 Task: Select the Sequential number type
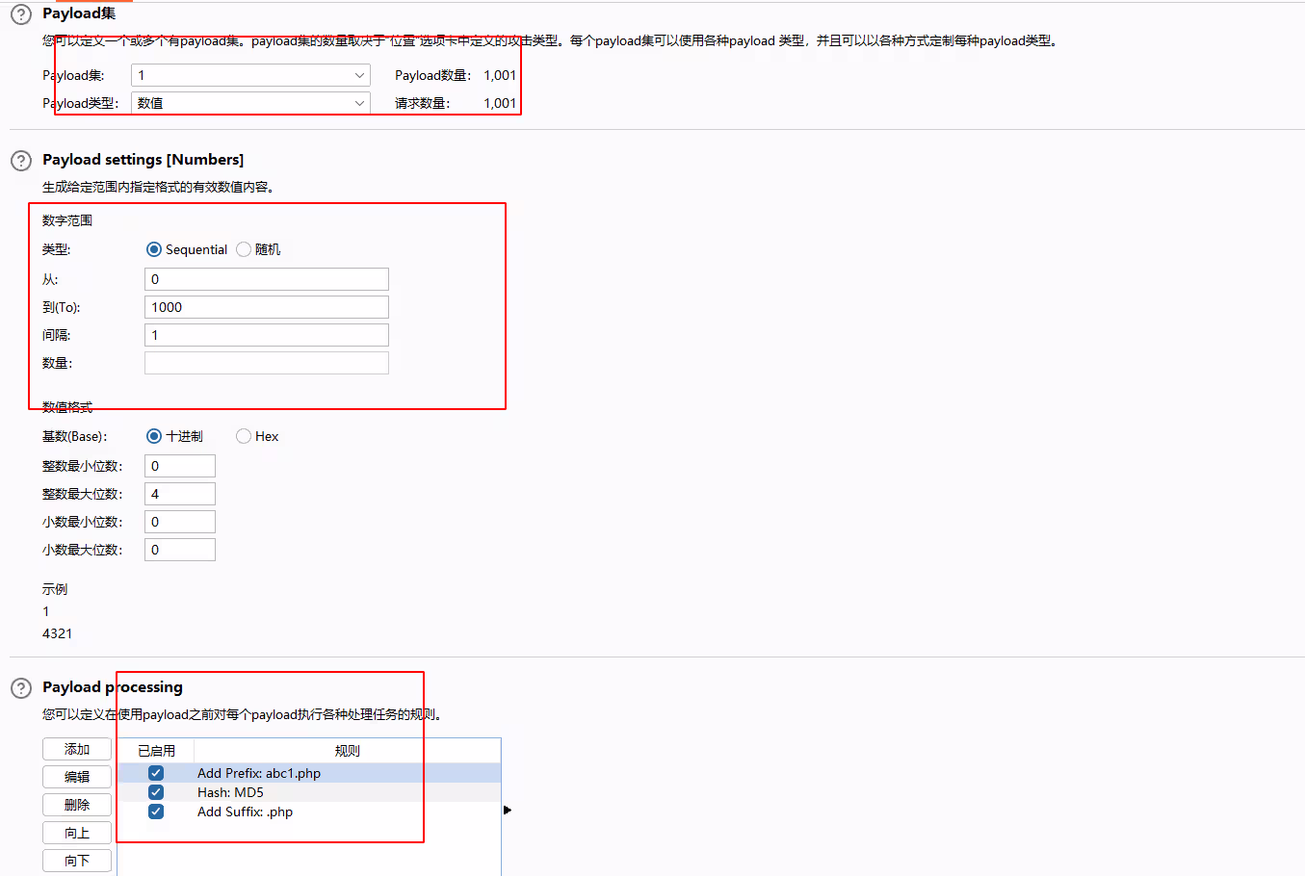(x=154, y=249)
